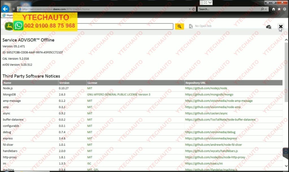Click the xVDS Version: 3.03.512 text

tap(17, 65)
